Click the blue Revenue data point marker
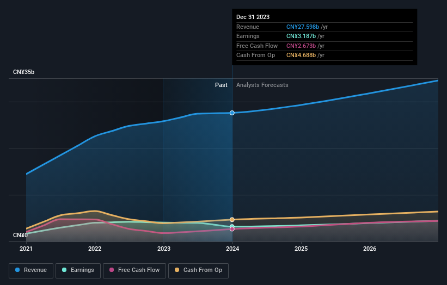 point(232,113)
